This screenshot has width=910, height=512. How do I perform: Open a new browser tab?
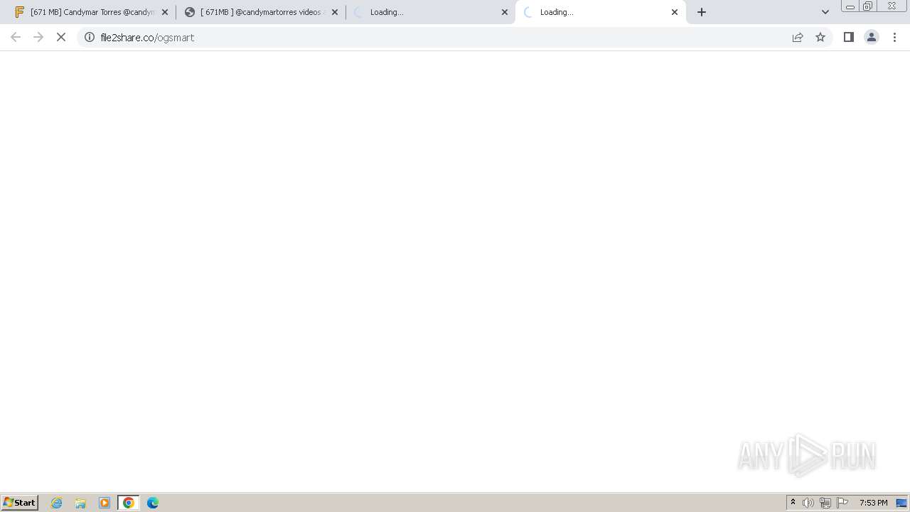coord(702,12)
